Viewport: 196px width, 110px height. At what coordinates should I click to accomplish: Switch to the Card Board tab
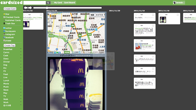tap(70, 3)
